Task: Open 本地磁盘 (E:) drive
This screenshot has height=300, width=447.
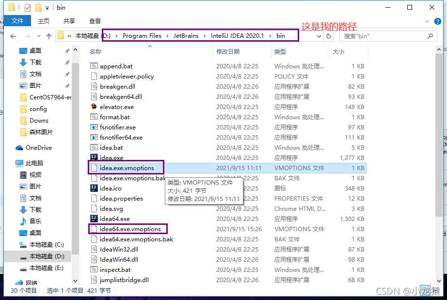Action: click(47, 268)
